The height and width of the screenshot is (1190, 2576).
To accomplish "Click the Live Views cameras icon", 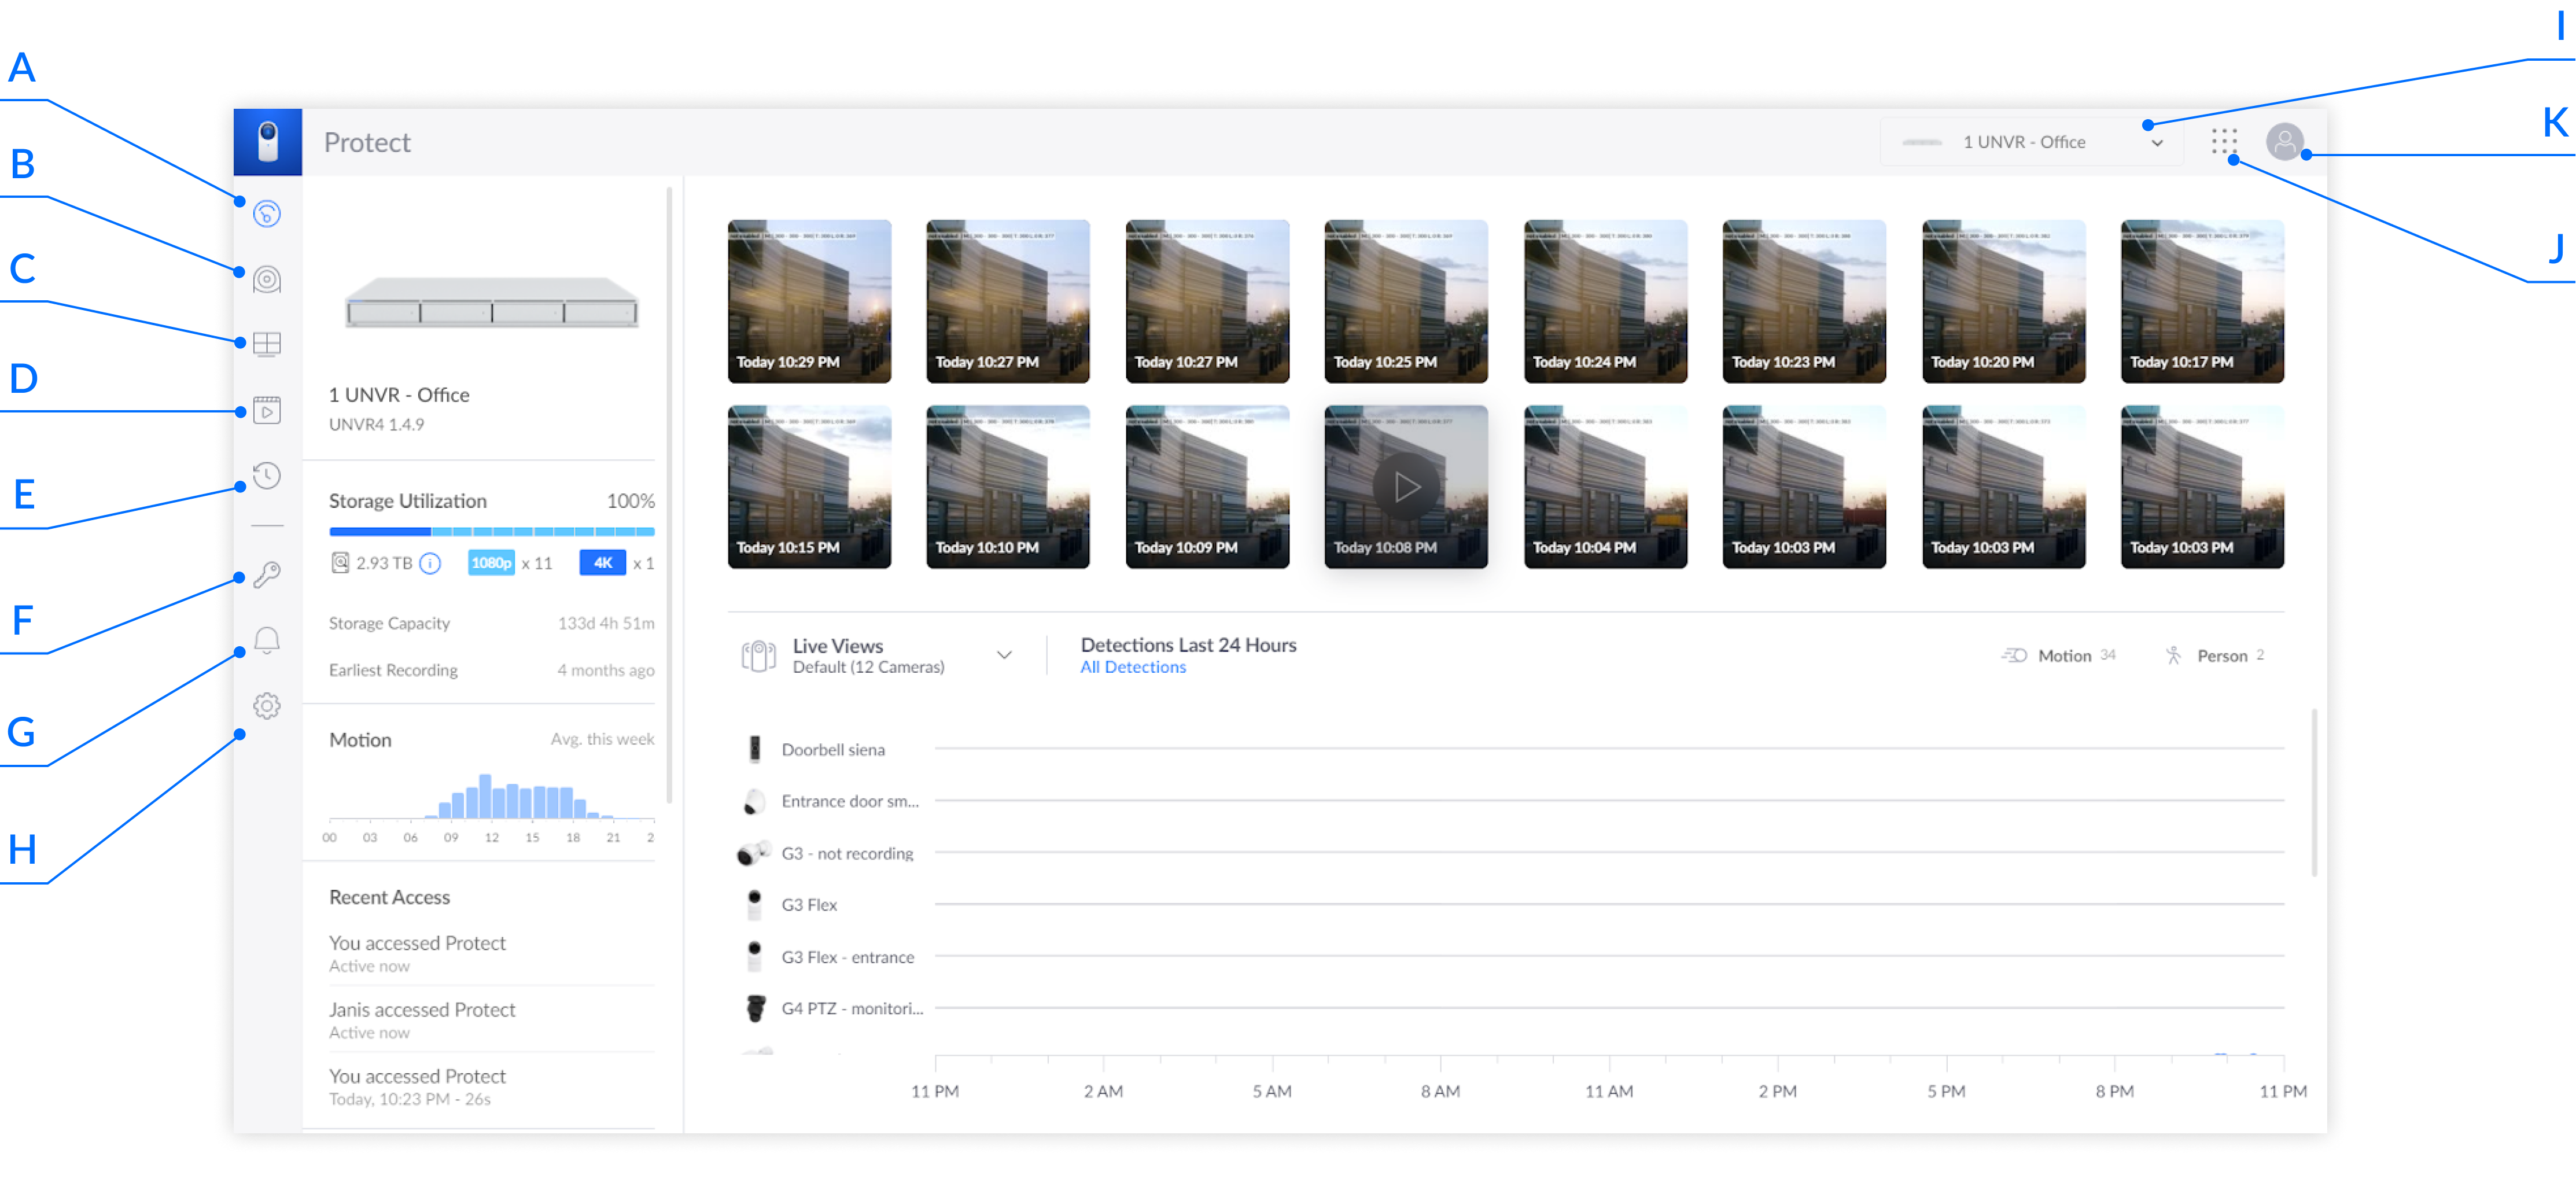I will pos(758,656).
